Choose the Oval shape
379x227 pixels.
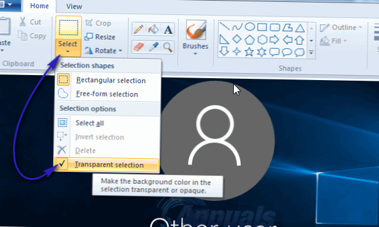pos(250,27)
